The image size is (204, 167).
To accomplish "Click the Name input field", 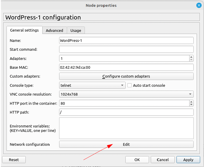I will click(126, 40).
